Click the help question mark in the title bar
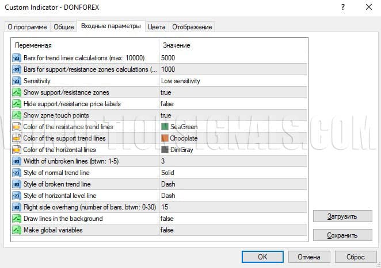This screenshot has height=268, width=381. [343, 7]
